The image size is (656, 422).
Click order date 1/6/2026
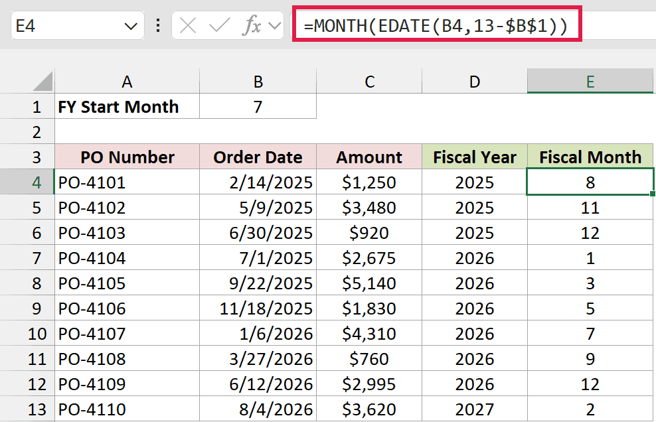click(x=258, y=333)
